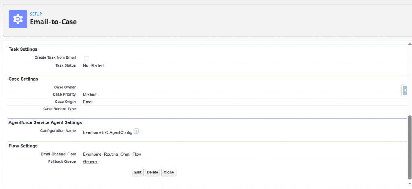Select the Task Settings section header
Screen dimensions: 412x189
click(23, 49)
